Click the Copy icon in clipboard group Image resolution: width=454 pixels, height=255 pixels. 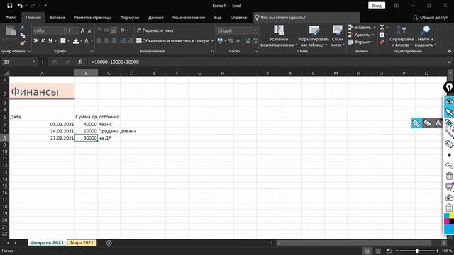pyautogui.click(x=22, y=35)
